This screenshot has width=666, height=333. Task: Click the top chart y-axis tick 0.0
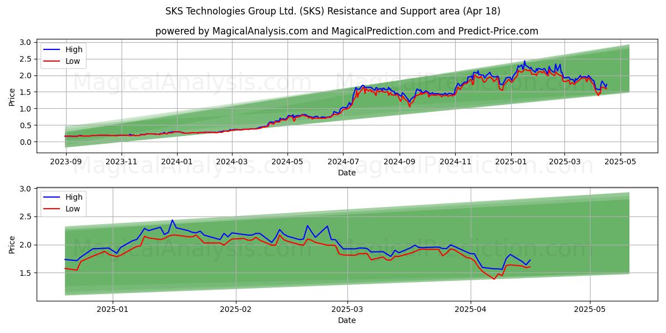24,142
